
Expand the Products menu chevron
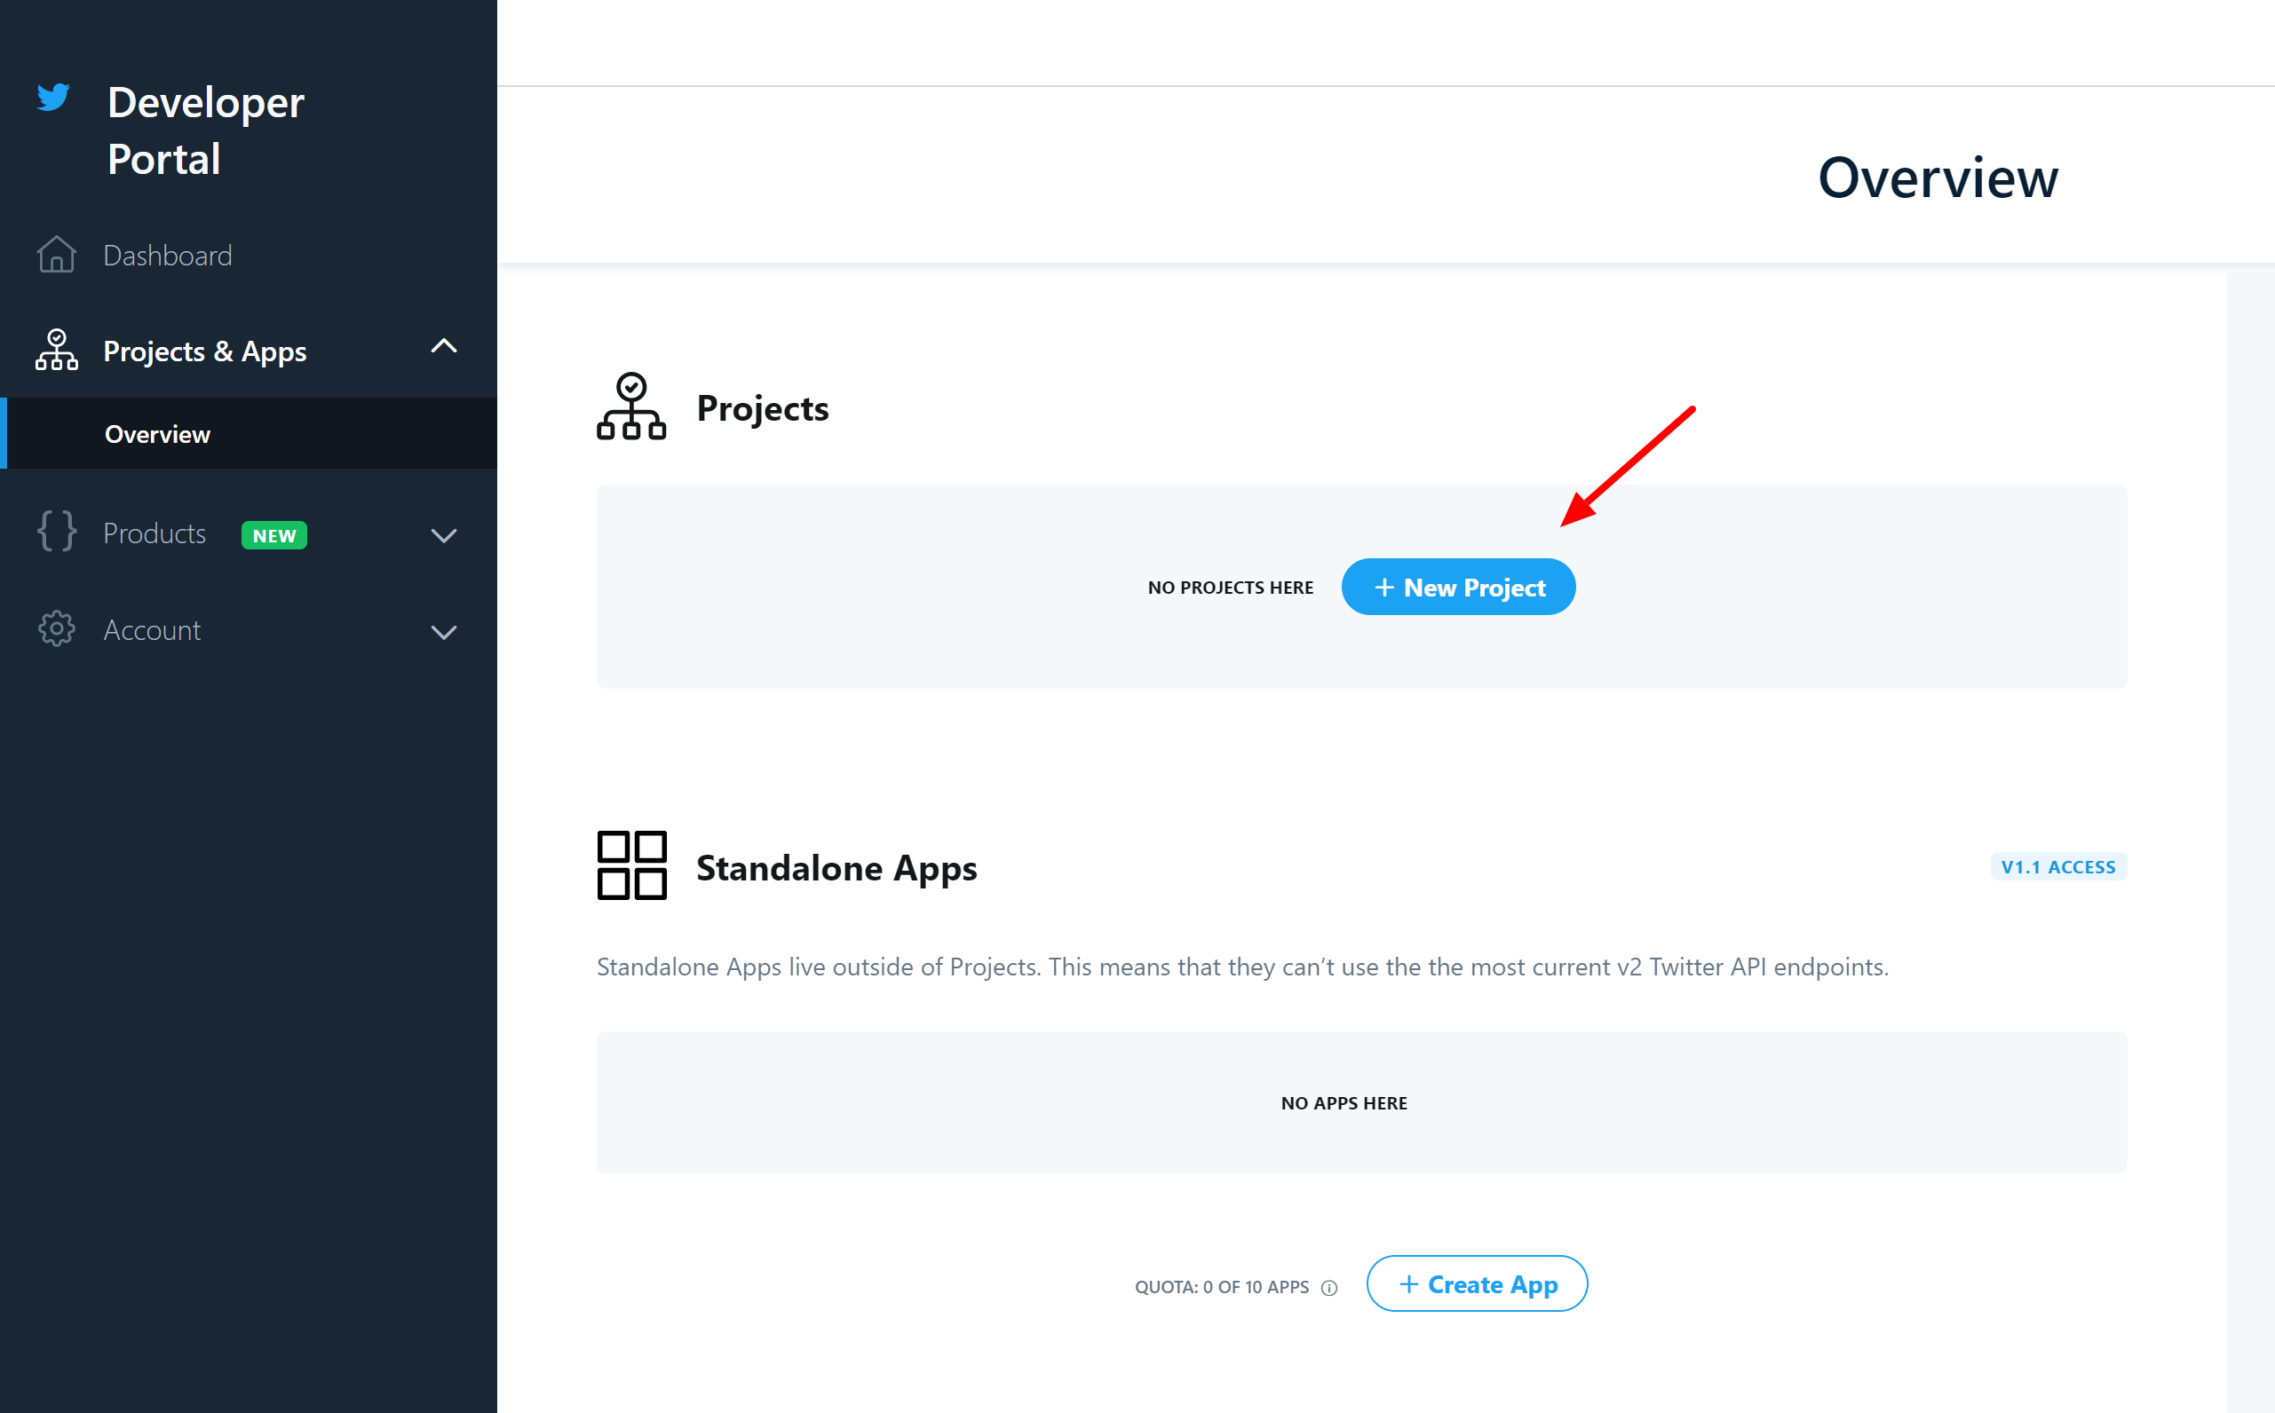444,535
